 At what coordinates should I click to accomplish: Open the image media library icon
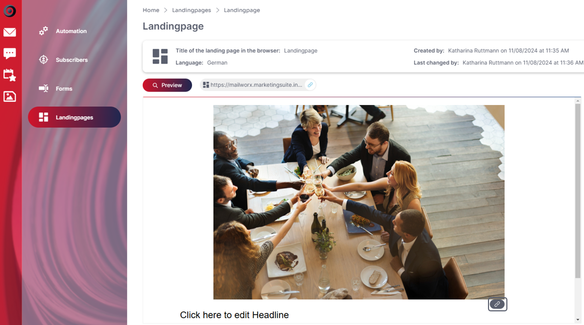pos(9,97)
